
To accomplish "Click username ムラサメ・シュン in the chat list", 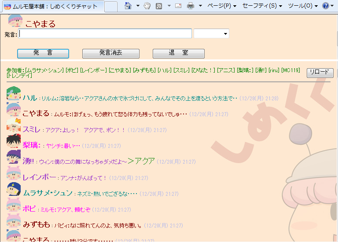I will (48, 193).
